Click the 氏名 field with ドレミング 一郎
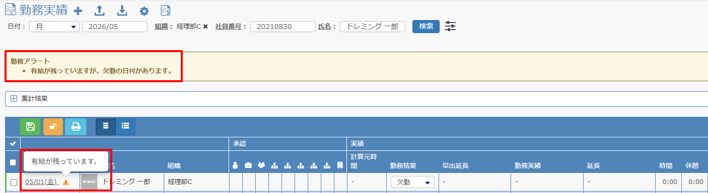This screenshot has width=708, height=193. [373, 27]
